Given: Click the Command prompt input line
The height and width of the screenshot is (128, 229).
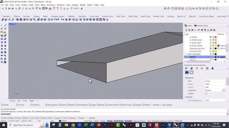Looking at the screenshot, I should [114, 114].
